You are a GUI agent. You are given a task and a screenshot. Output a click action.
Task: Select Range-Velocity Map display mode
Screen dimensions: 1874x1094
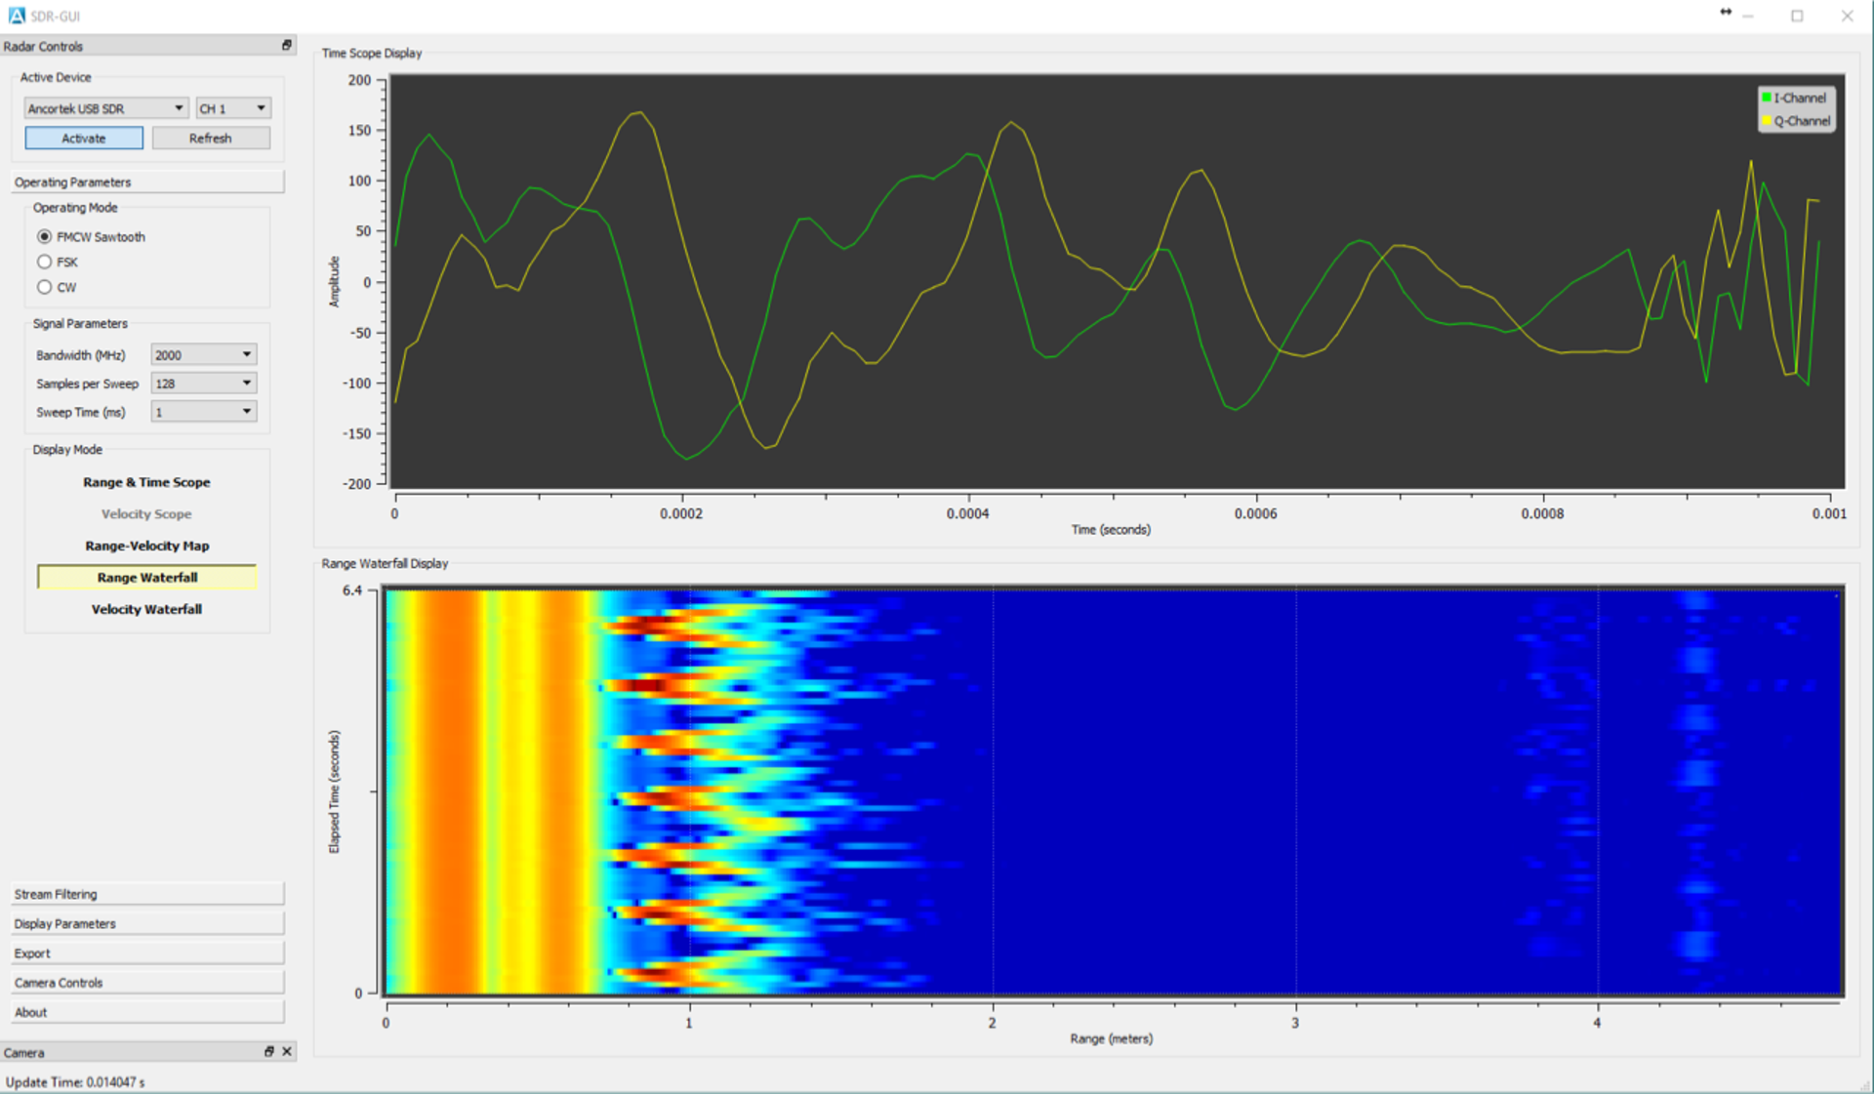click(146, 546)
